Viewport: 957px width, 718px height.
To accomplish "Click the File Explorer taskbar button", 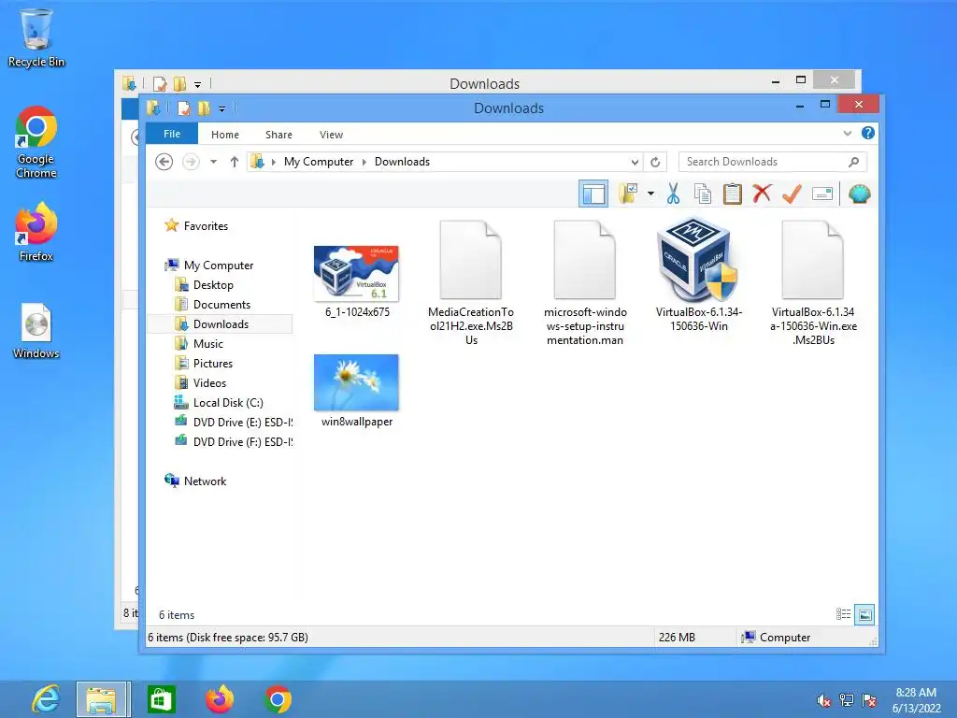I will click(103, 699).
